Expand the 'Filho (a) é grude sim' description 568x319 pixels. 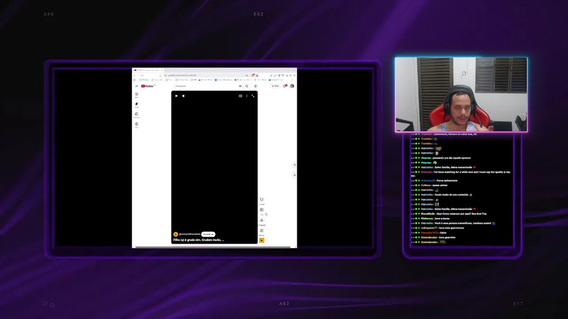point(199,240)
